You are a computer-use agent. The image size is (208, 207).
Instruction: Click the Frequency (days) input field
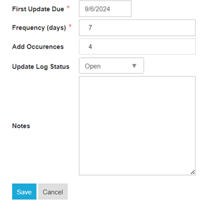pos(137,28)
